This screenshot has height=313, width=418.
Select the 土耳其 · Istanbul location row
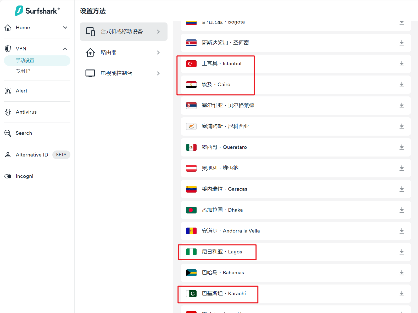[296, 64]
